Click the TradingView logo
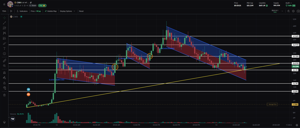This screenshot has height=128, width=300. 13,119
